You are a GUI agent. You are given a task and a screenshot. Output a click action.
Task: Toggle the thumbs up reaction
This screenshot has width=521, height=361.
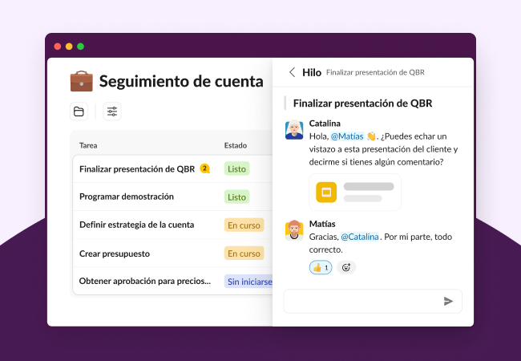pos(321,267)
